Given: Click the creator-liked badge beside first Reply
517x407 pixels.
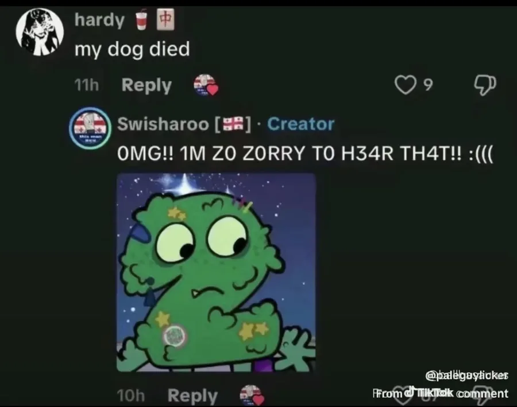Looking at the screenshot, I should point(206,85).
